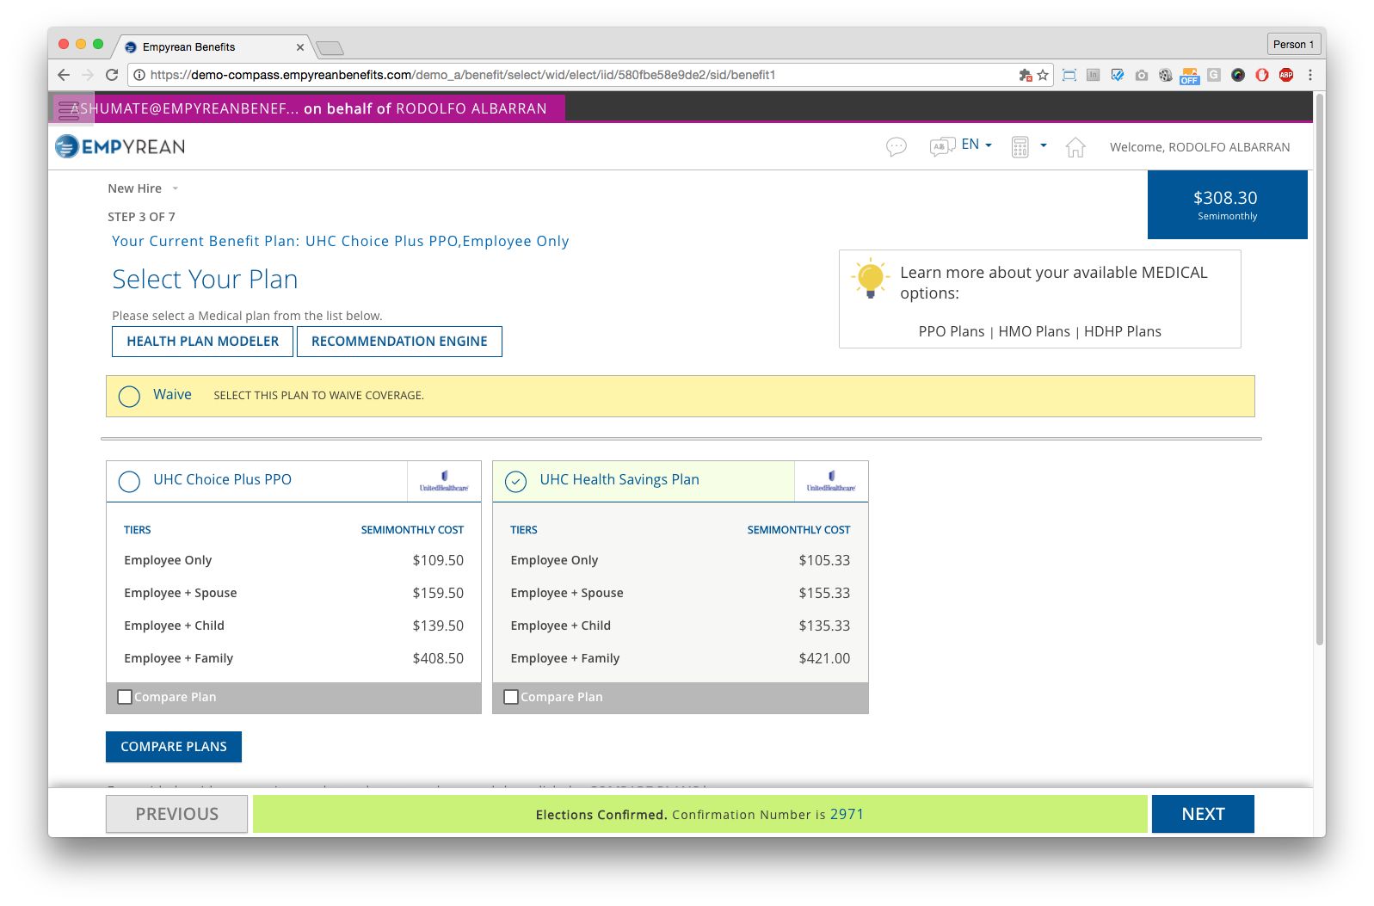Click the gray G extension icon
The height and width of the screenshot is (906, 1374).
click(x=1214, y=75)
